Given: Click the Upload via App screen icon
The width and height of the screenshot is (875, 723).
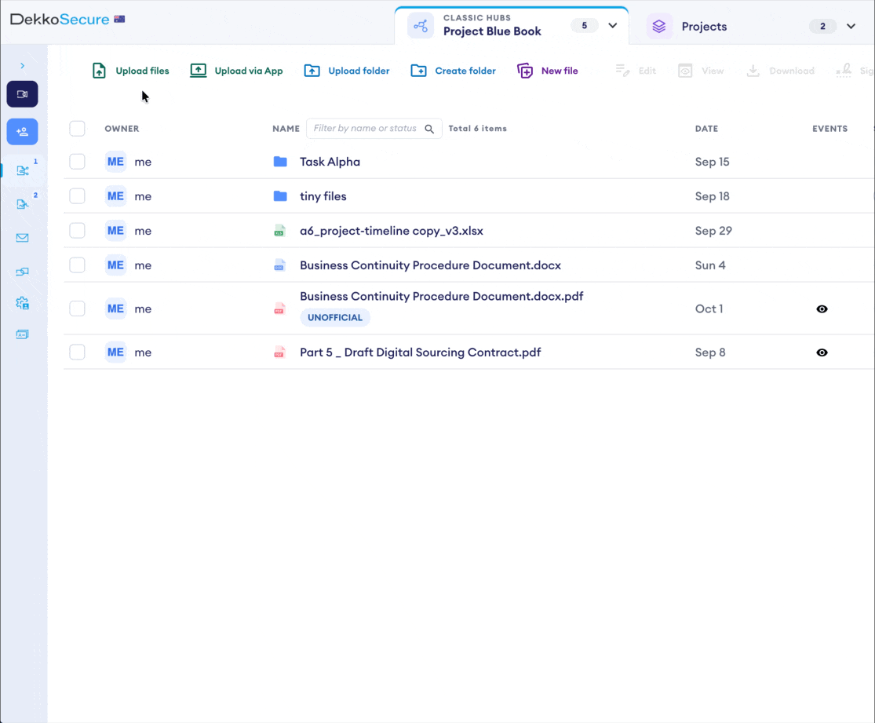Looking at the screenshot, I should (x=198, y=71).
